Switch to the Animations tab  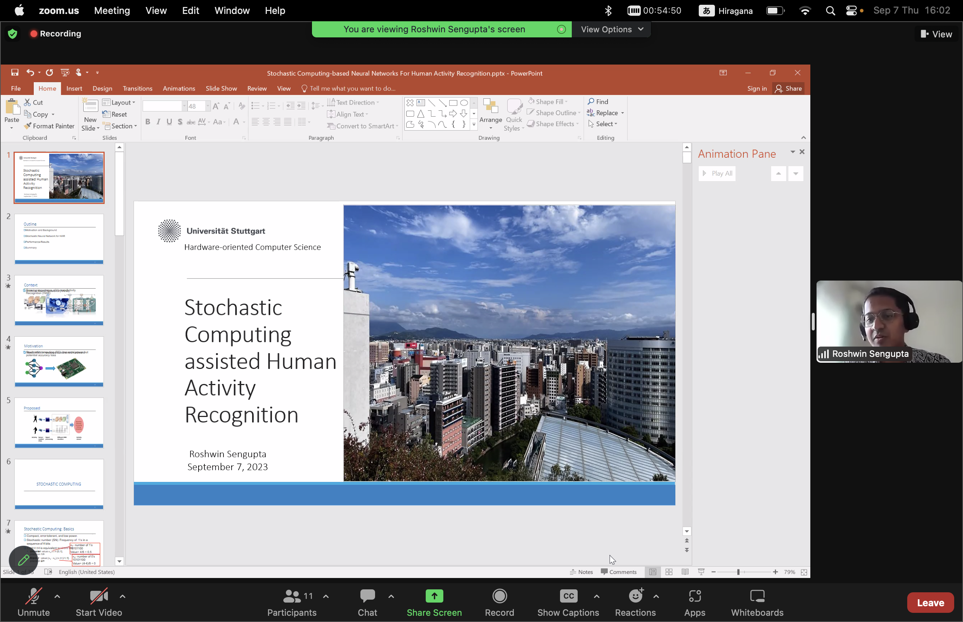pyautogui.click(x=179, y=88)
